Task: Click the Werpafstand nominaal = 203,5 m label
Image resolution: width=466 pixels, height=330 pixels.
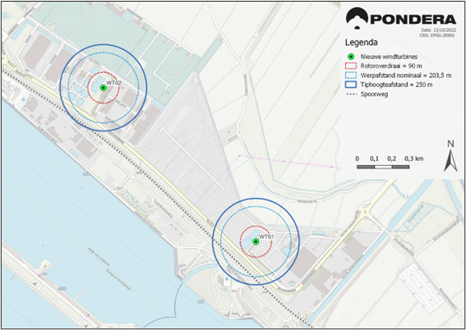Action: (406, 76)
